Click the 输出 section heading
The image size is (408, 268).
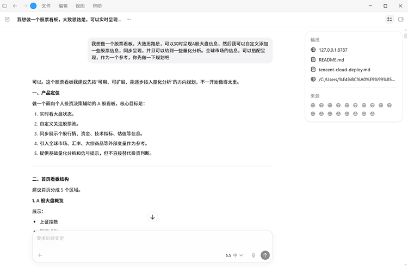point(315,40)
